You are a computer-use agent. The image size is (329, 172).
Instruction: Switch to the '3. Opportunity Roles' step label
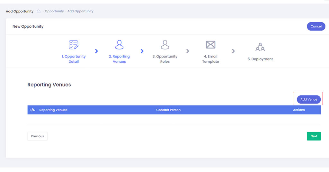point(165,59)
